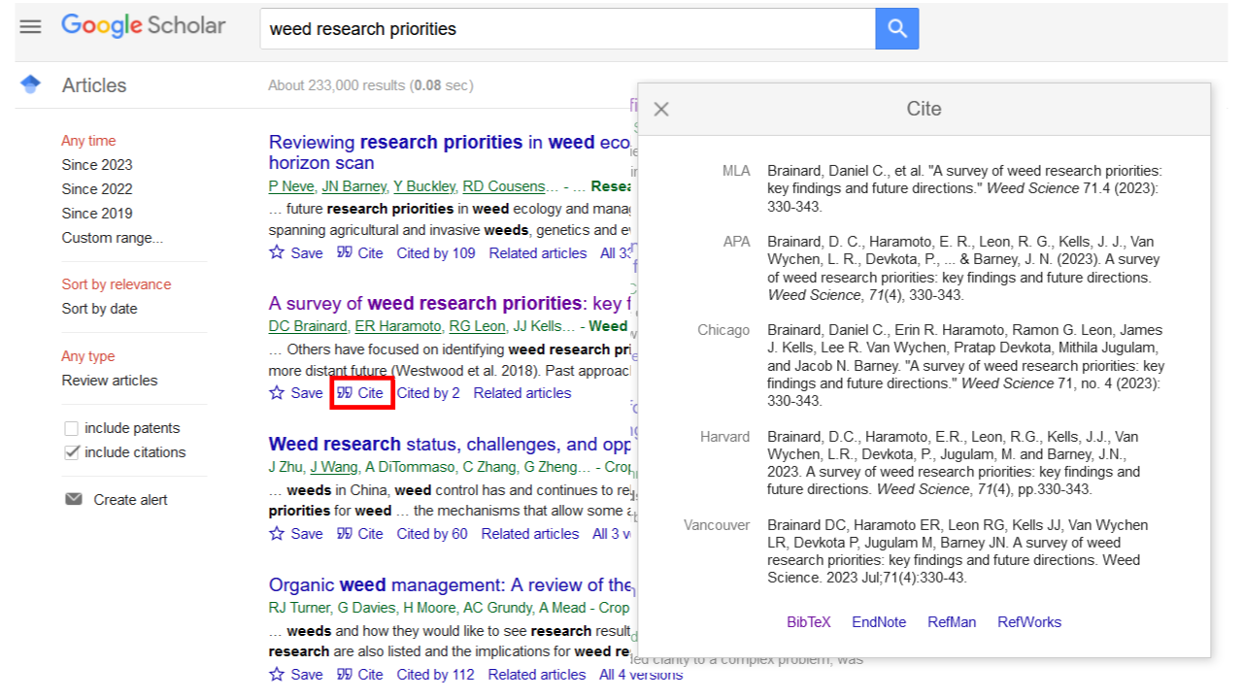
Task: Export citation as BibTeX
Action: point(808,622)
